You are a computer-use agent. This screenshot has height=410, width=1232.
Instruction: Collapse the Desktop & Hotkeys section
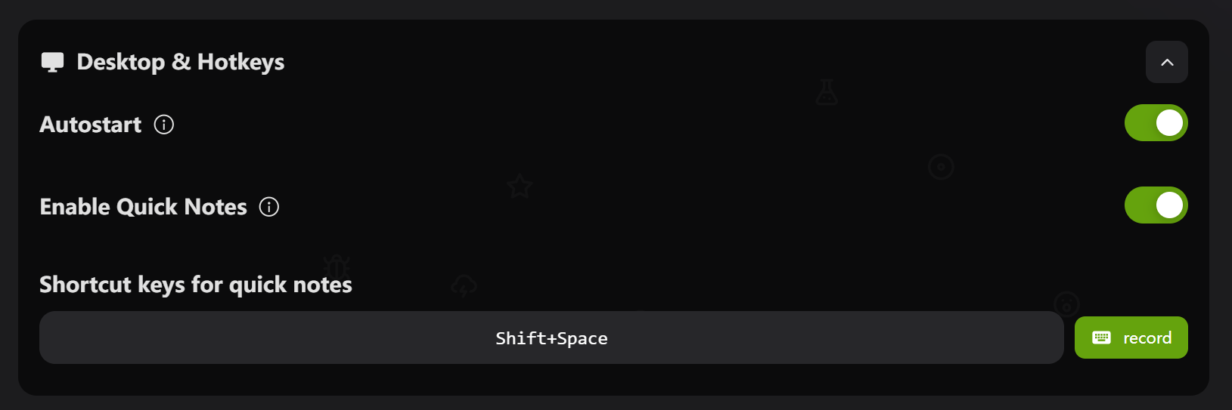(x=1167, y=62)
